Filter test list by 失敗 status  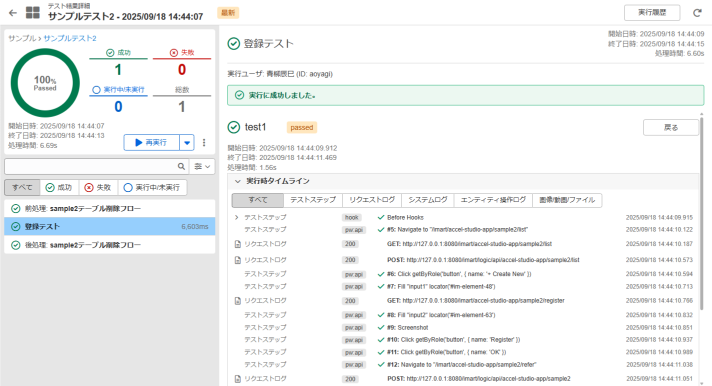click(x=97, y=188)
